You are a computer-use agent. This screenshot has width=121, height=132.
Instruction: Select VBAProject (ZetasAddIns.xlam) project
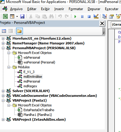39,119
